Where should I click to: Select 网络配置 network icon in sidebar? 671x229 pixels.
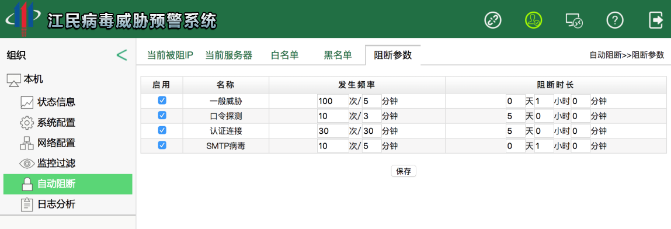tap(26, 143)
